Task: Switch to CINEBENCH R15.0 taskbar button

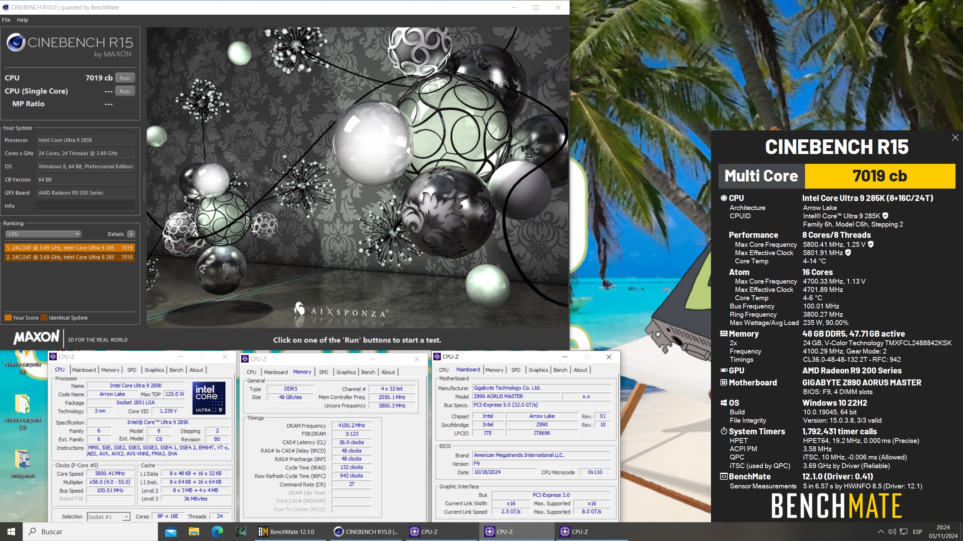Action: click(366, 532)
